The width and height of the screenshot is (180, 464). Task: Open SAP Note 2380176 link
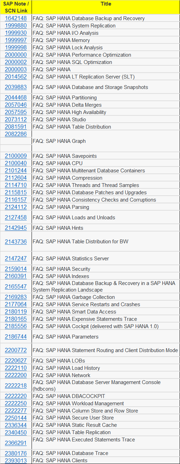pyautogui.click(x=16, y=453)
